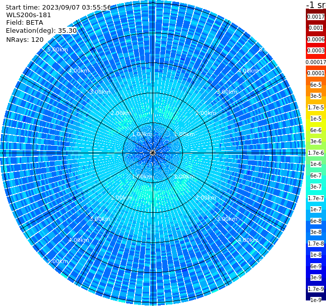Viewport: 326px width, 306px height.
Task: Select the 4.00km range label in northeast quadrant
Action: tap(248, 71)
